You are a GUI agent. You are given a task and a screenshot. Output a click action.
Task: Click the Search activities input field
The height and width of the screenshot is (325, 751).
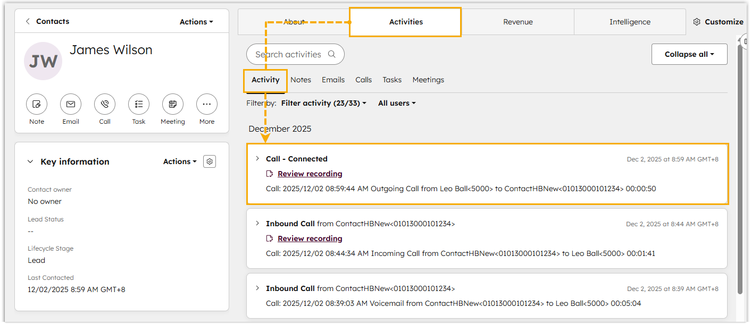click(x=290, y=54)
